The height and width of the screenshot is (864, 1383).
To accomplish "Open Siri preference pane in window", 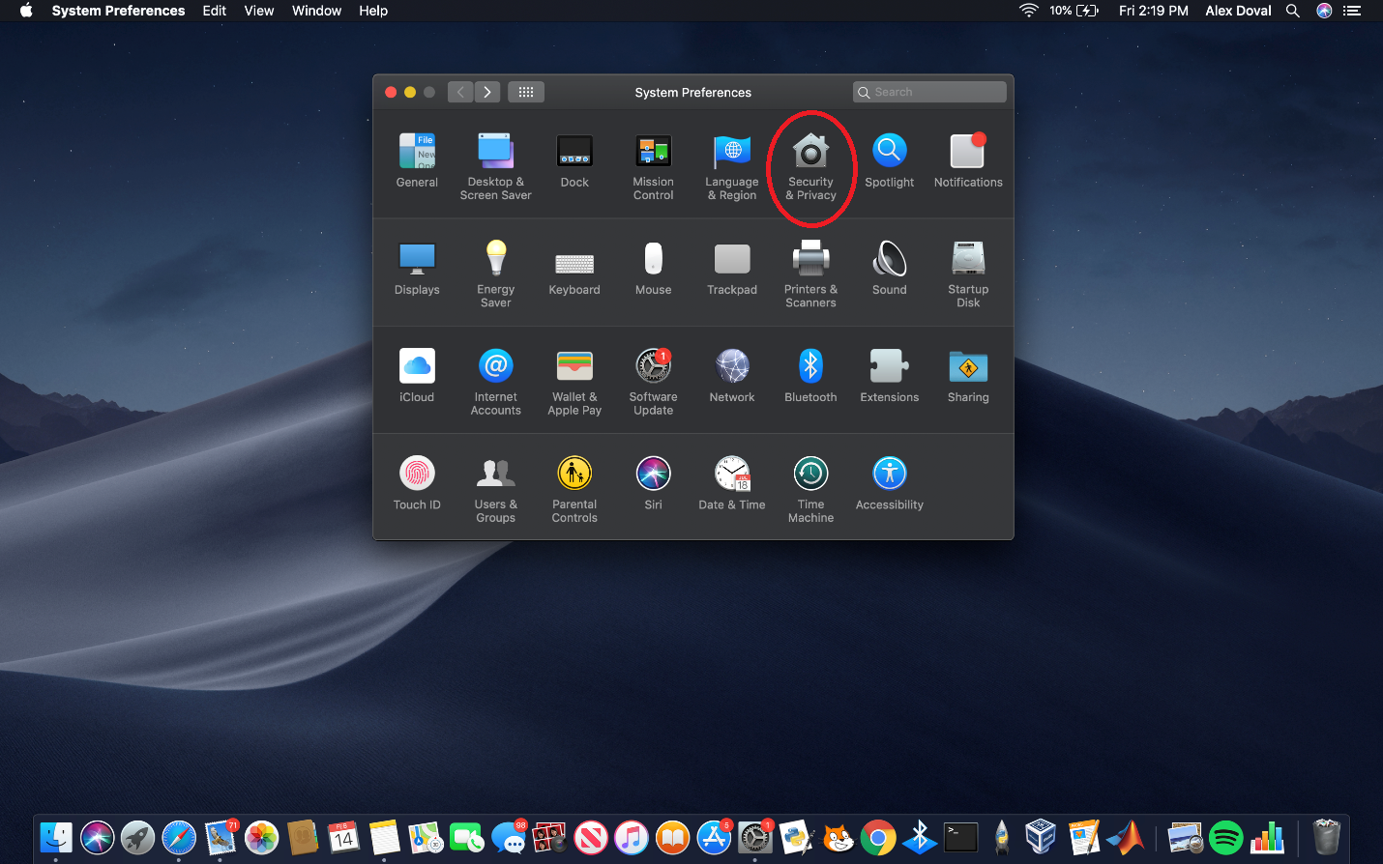I will coord(654,482).
